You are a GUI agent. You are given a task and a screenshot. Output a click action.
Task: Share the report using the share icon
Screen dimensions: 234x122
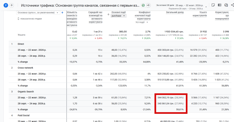(x=232, y=5)
